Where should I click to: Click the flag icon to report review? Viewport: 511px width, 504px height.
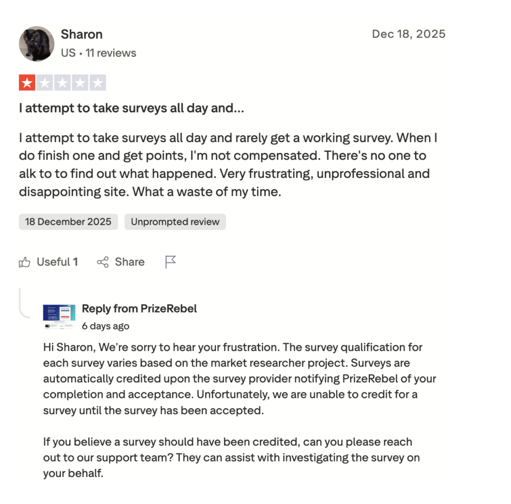pyautogui.click(x=170, y=261)
